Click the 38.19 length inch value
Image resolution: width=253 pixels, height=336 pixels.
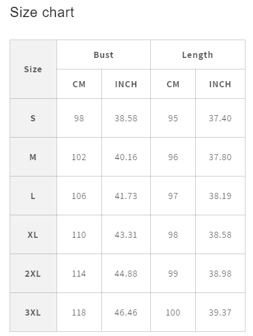tap(220, 196)
